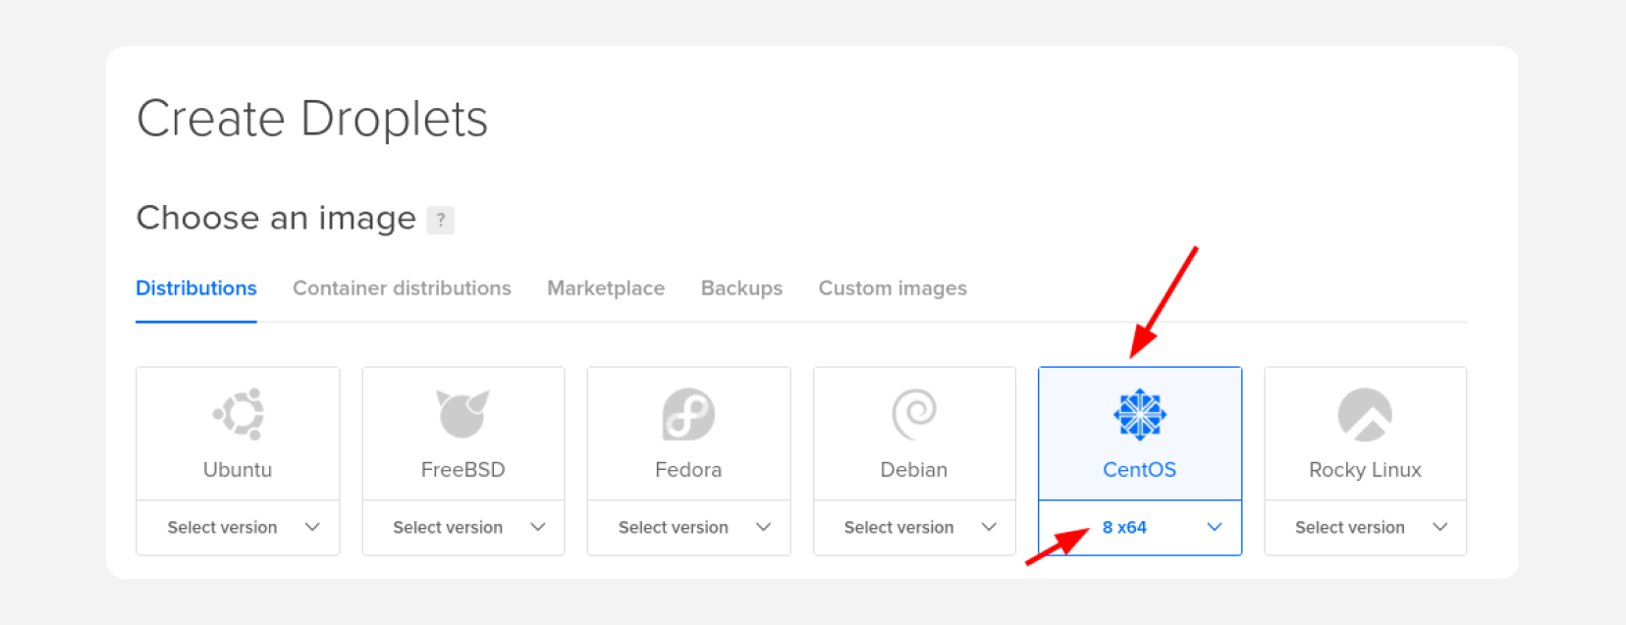Screen dimensions: 1626x625
Task: Open help icon beside Choose an image
Action: [x=441, y=220]
